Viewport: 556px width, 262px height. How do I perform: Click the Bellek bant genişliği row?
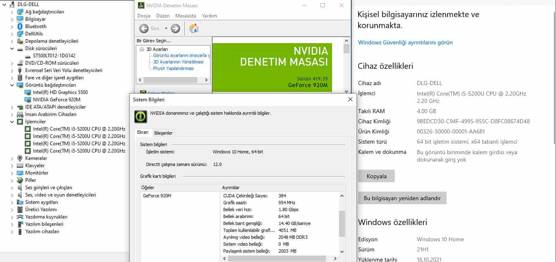pos(279,223)
